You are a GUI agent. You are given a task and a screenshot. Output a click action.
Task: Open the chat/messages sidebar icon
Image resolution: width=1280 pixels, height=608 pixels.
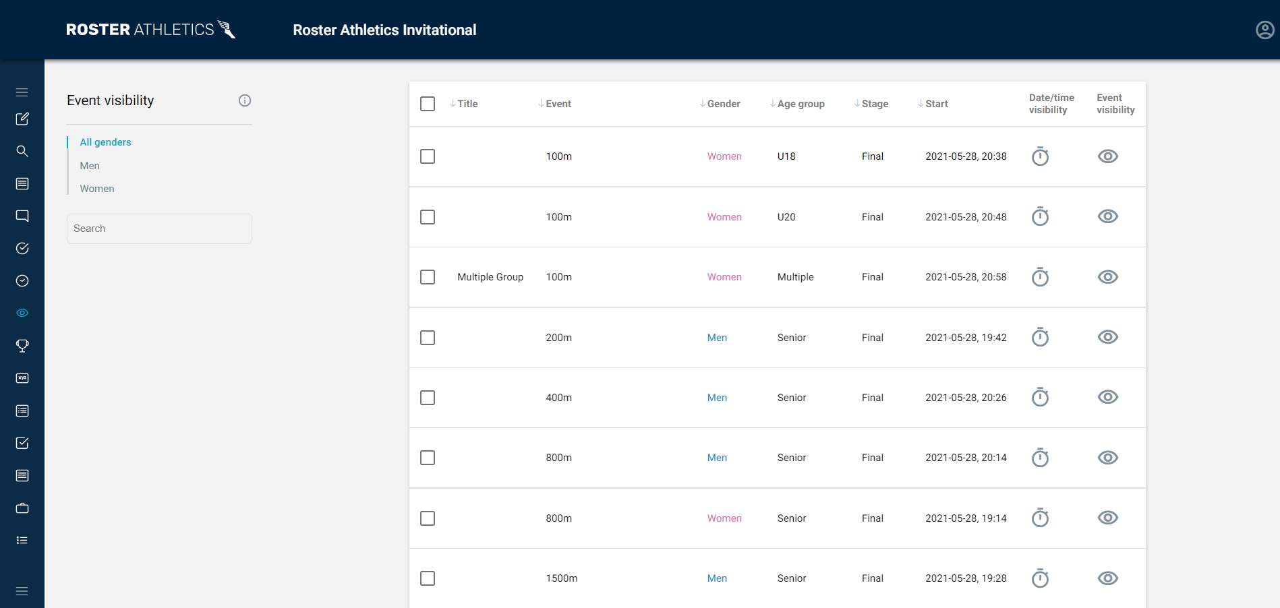point(22,216)
